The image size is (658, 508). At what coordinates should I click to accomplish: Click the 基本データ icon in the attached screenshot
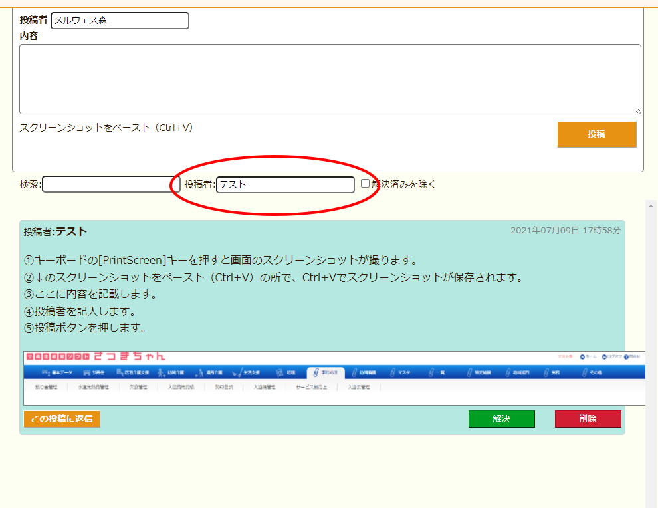47,372
